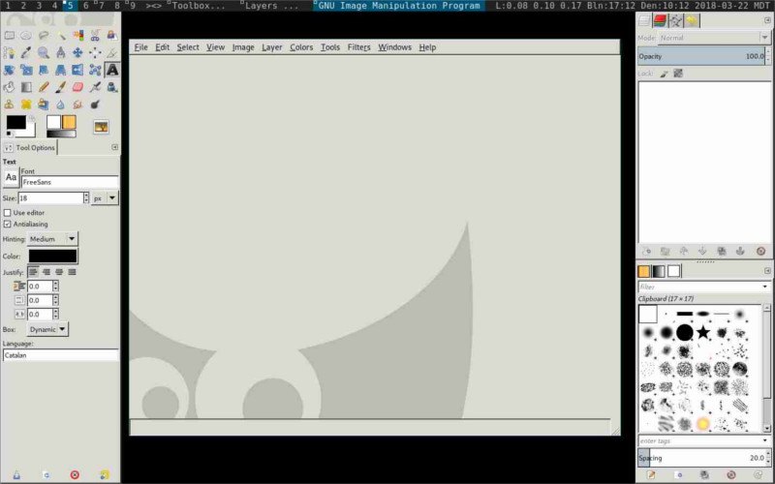Disable the Antialiasing checkbox
Image resolution: width=775 pixels, height=484 pixels.
[x=8, y=224]
